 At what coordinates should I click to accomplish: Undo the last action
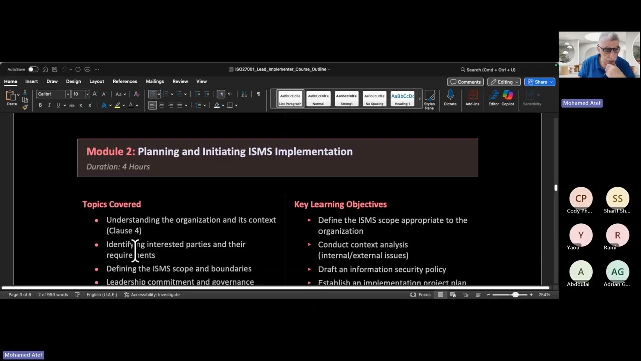(x=64, y=69)
